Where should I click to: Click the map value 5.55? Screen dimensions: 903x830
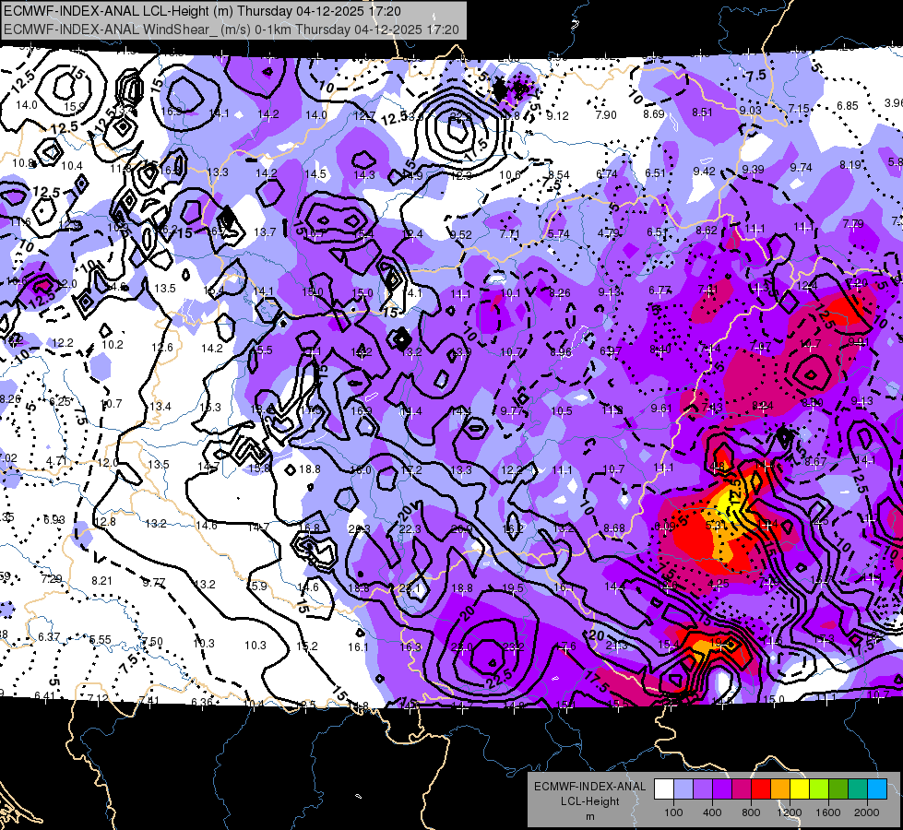tap(101, 640)
